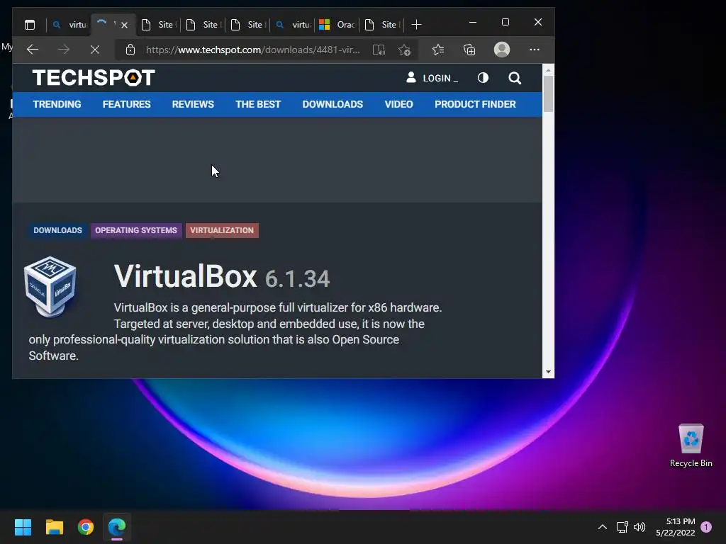This screenshot has height=544, width=726.
Task: Open the Read Aloud / immersive reader icon
Action: coord(379,50)
